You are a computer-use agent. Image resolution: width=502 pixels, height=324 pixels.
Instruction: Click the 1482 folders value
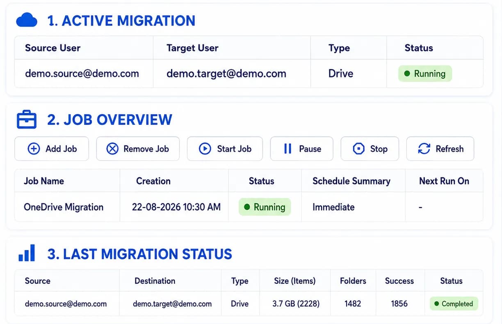tap(353, 304)
